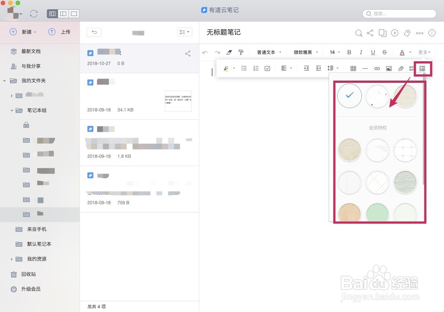Click the sync refresh icon
444x312 pixels.
[34, 14]
